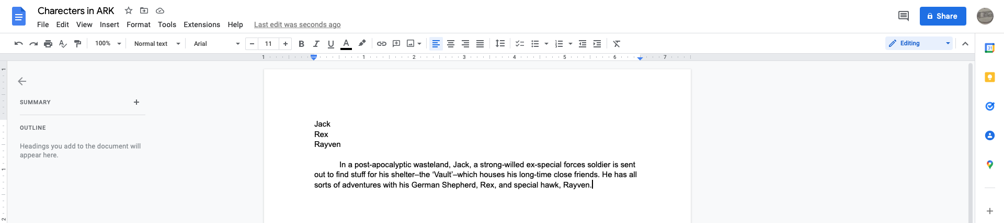Insert a link
Screen dimensions: 1004x223
pyautogui.click(x=382, y=44)
